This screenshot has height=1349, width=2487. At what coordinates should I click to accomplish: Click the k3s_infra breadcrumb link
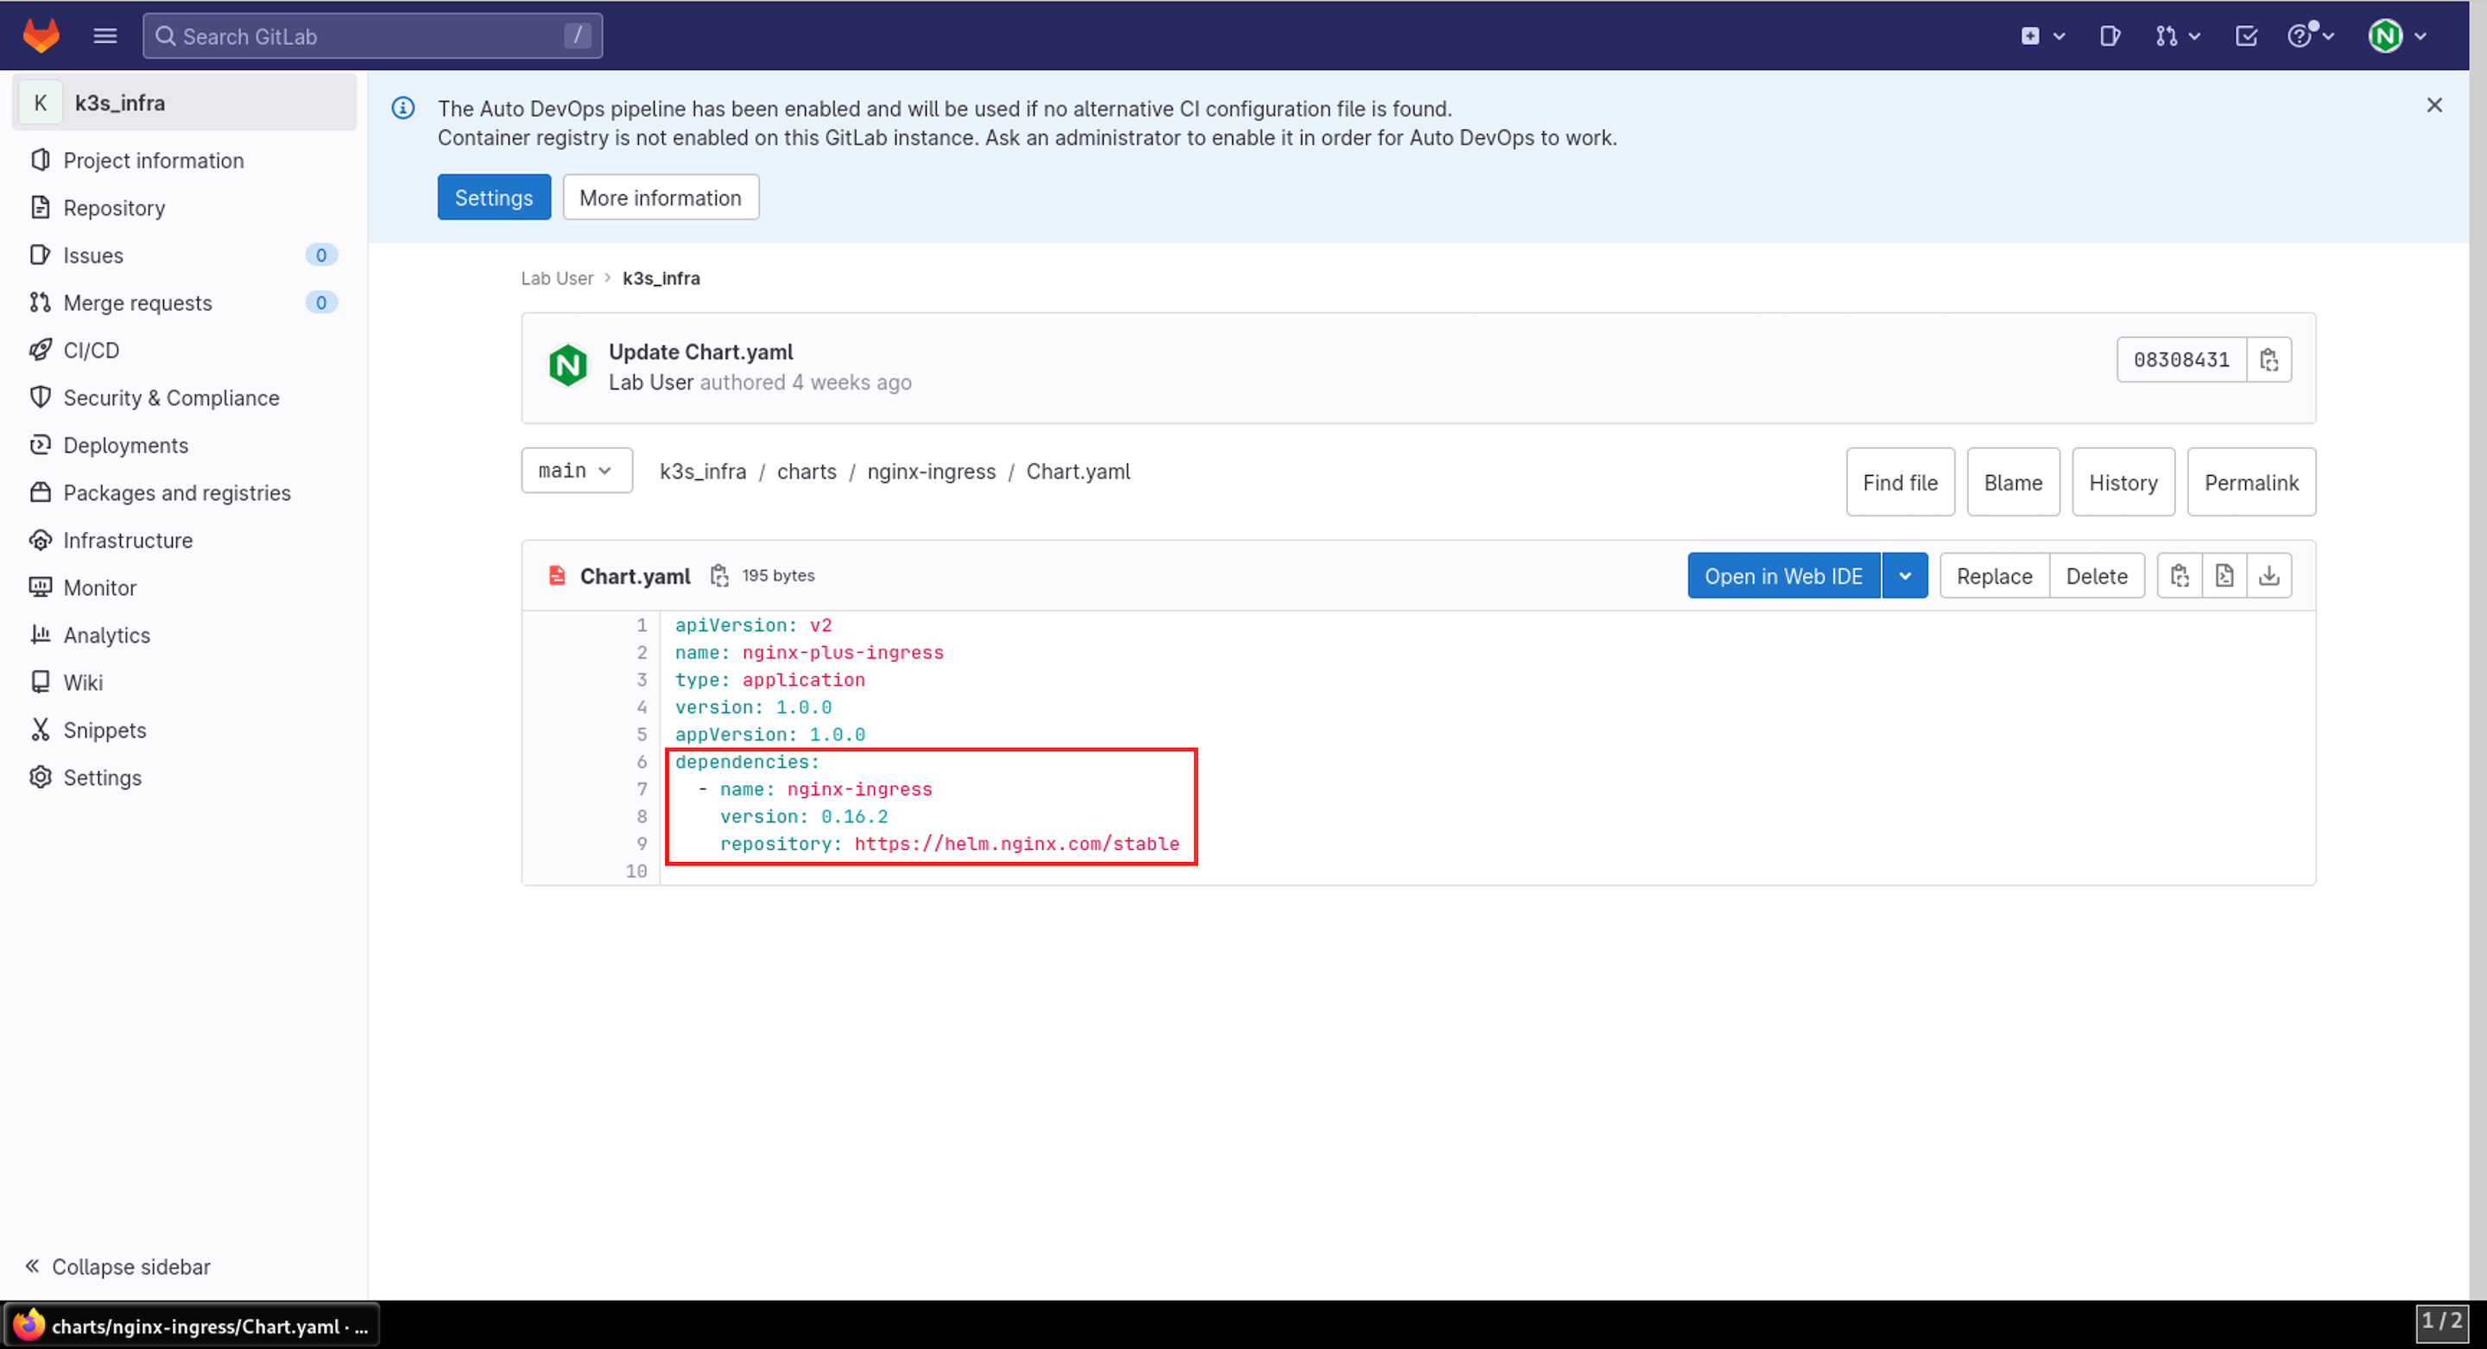click(x=661, y=278)
